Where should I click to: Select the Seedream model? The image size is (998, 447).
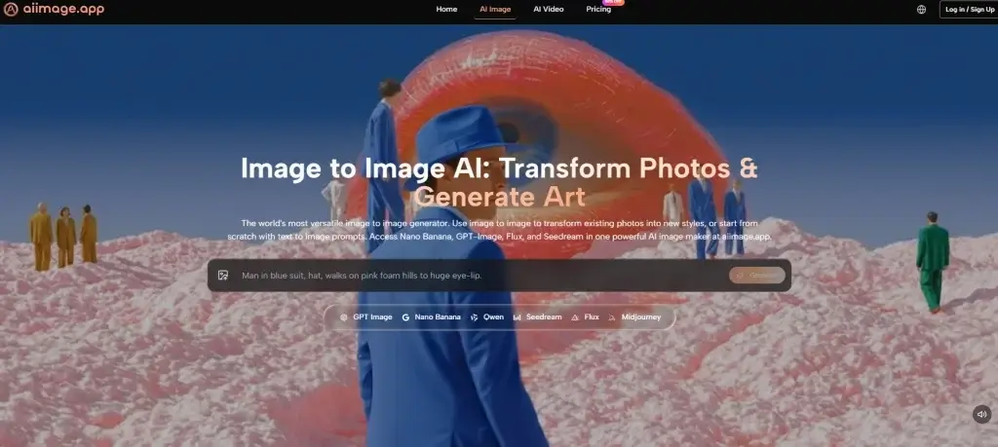pyautogui.click(x=537, y=317)
